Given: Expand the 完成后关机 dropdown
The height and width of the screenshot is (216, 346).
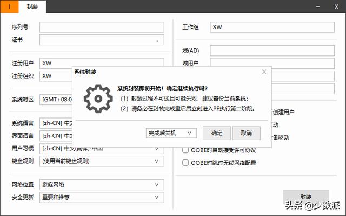Looking at the screenshot, I should click(x=171, y=133).
